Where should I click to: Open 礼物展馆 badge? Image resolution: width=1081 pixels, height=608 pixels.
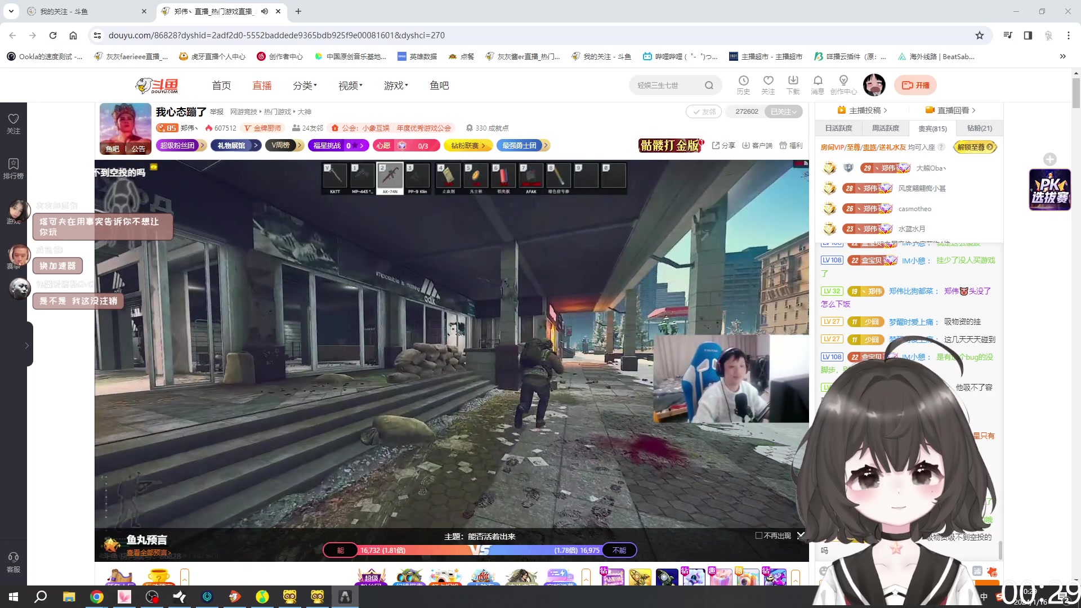(235, 145)
